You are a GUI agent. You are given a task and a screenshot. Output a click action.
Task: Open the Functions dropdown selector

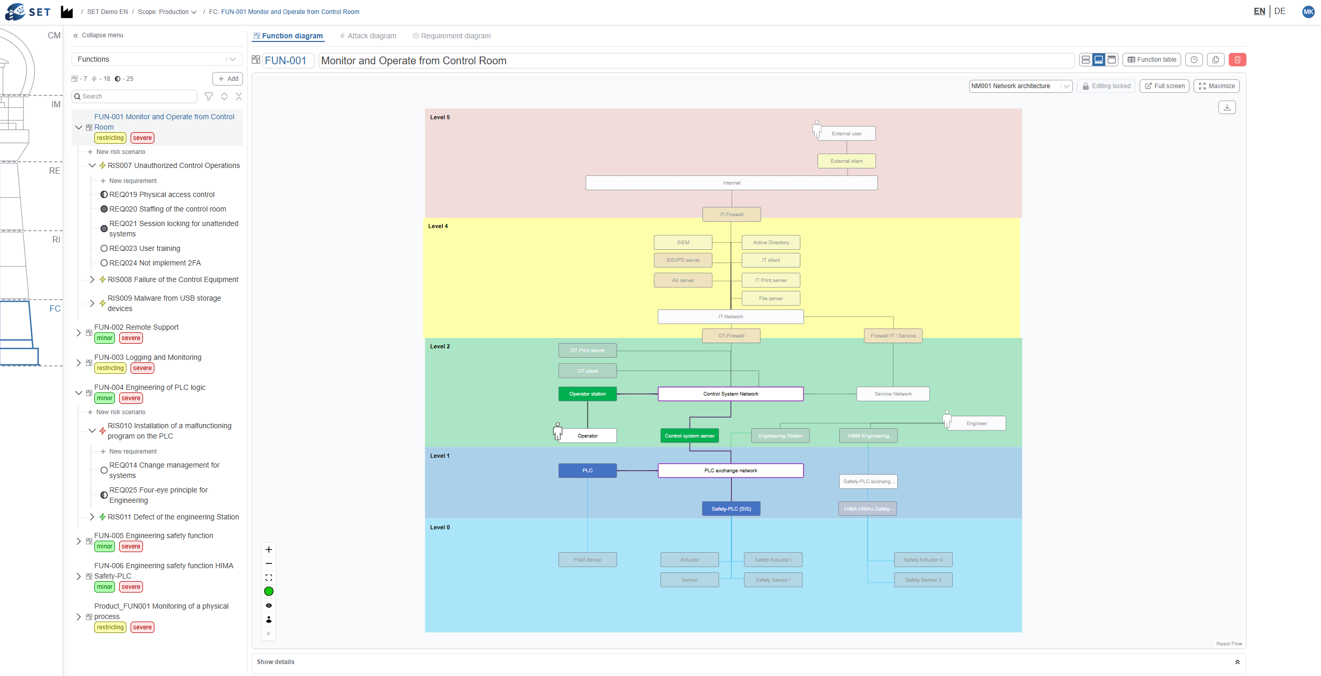157,59
